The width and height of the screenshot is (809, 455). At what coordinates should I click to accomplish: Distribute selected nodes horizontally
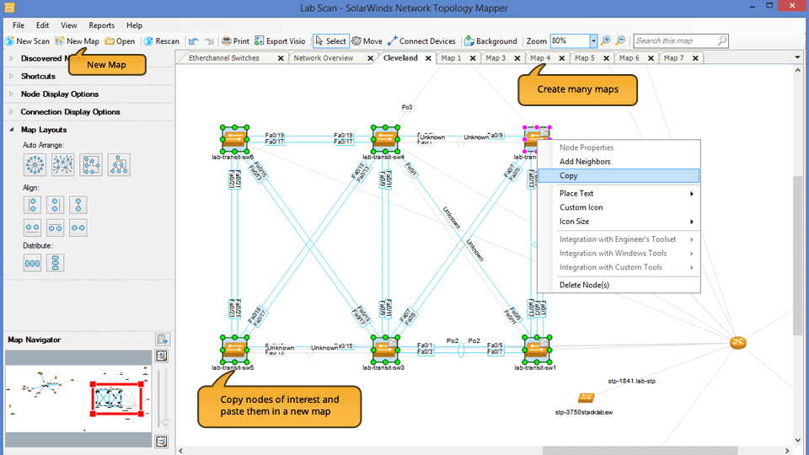click(x=33, y=263)
